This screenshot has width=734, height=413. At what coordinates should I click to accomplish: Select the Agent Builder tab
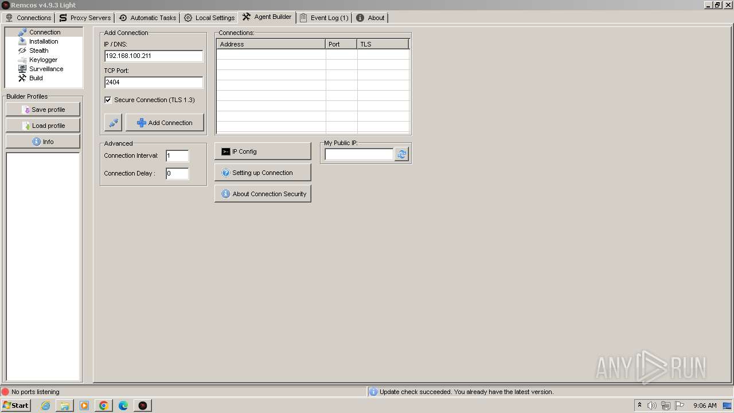click(x=267, y=17)
